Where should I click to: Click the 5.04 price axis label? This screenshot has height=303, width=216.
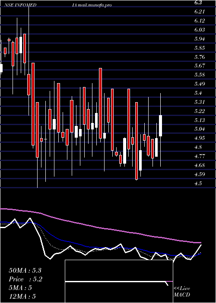[200, 129]
